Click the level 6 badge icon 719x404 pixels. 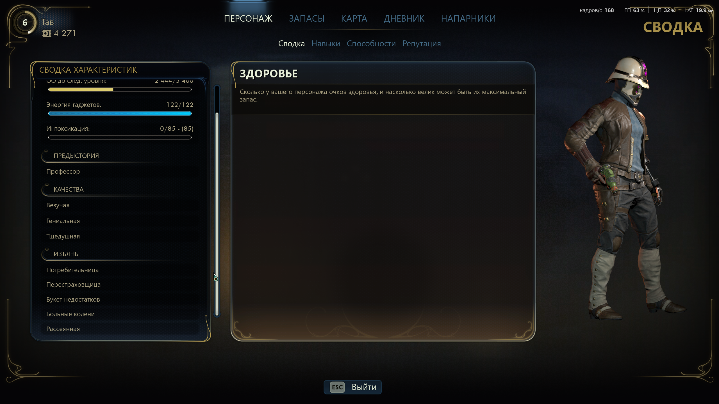click(x=25, y=22)
